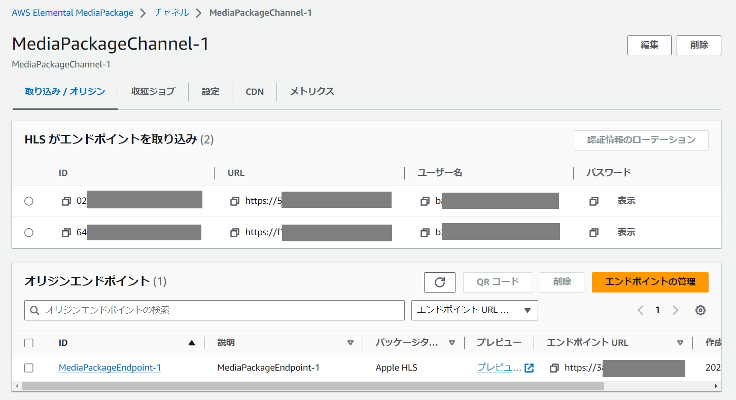Sort by エンドポイント URL column
This screenshot has width=736, height=400.
coord(680,343)
